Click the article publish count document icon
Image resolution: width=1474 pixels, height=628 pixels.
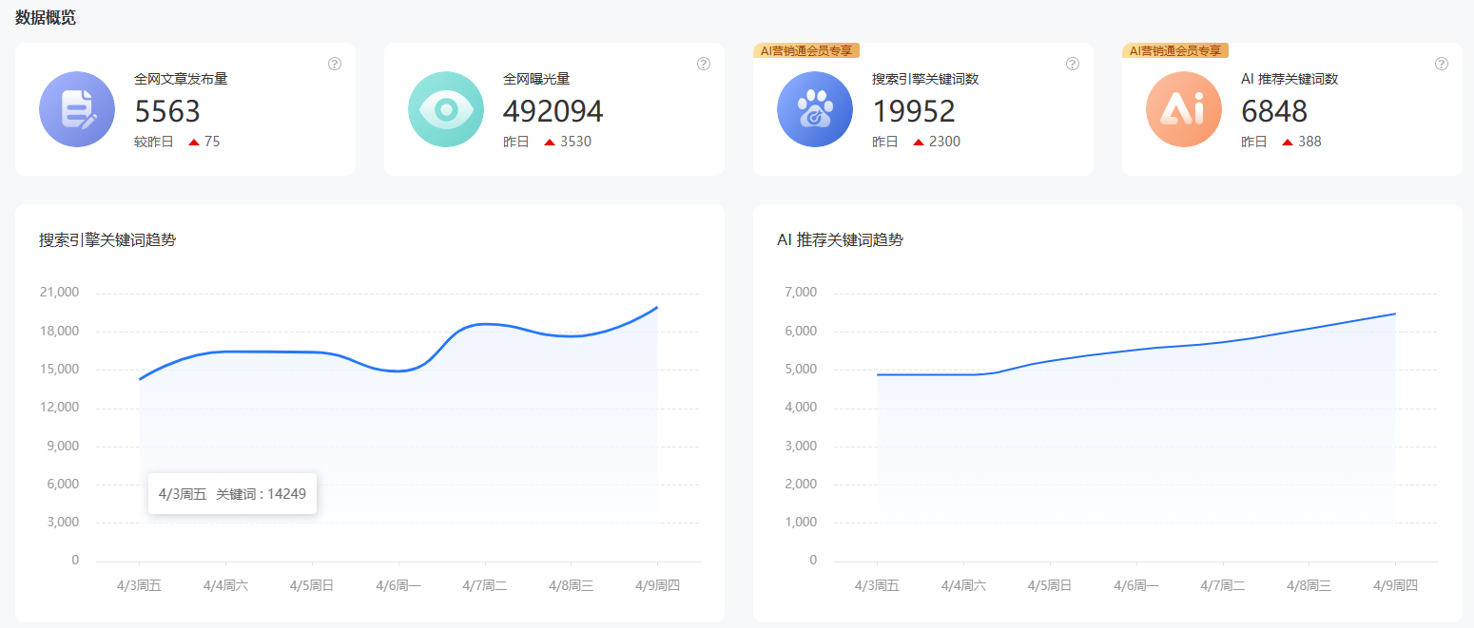77,109
